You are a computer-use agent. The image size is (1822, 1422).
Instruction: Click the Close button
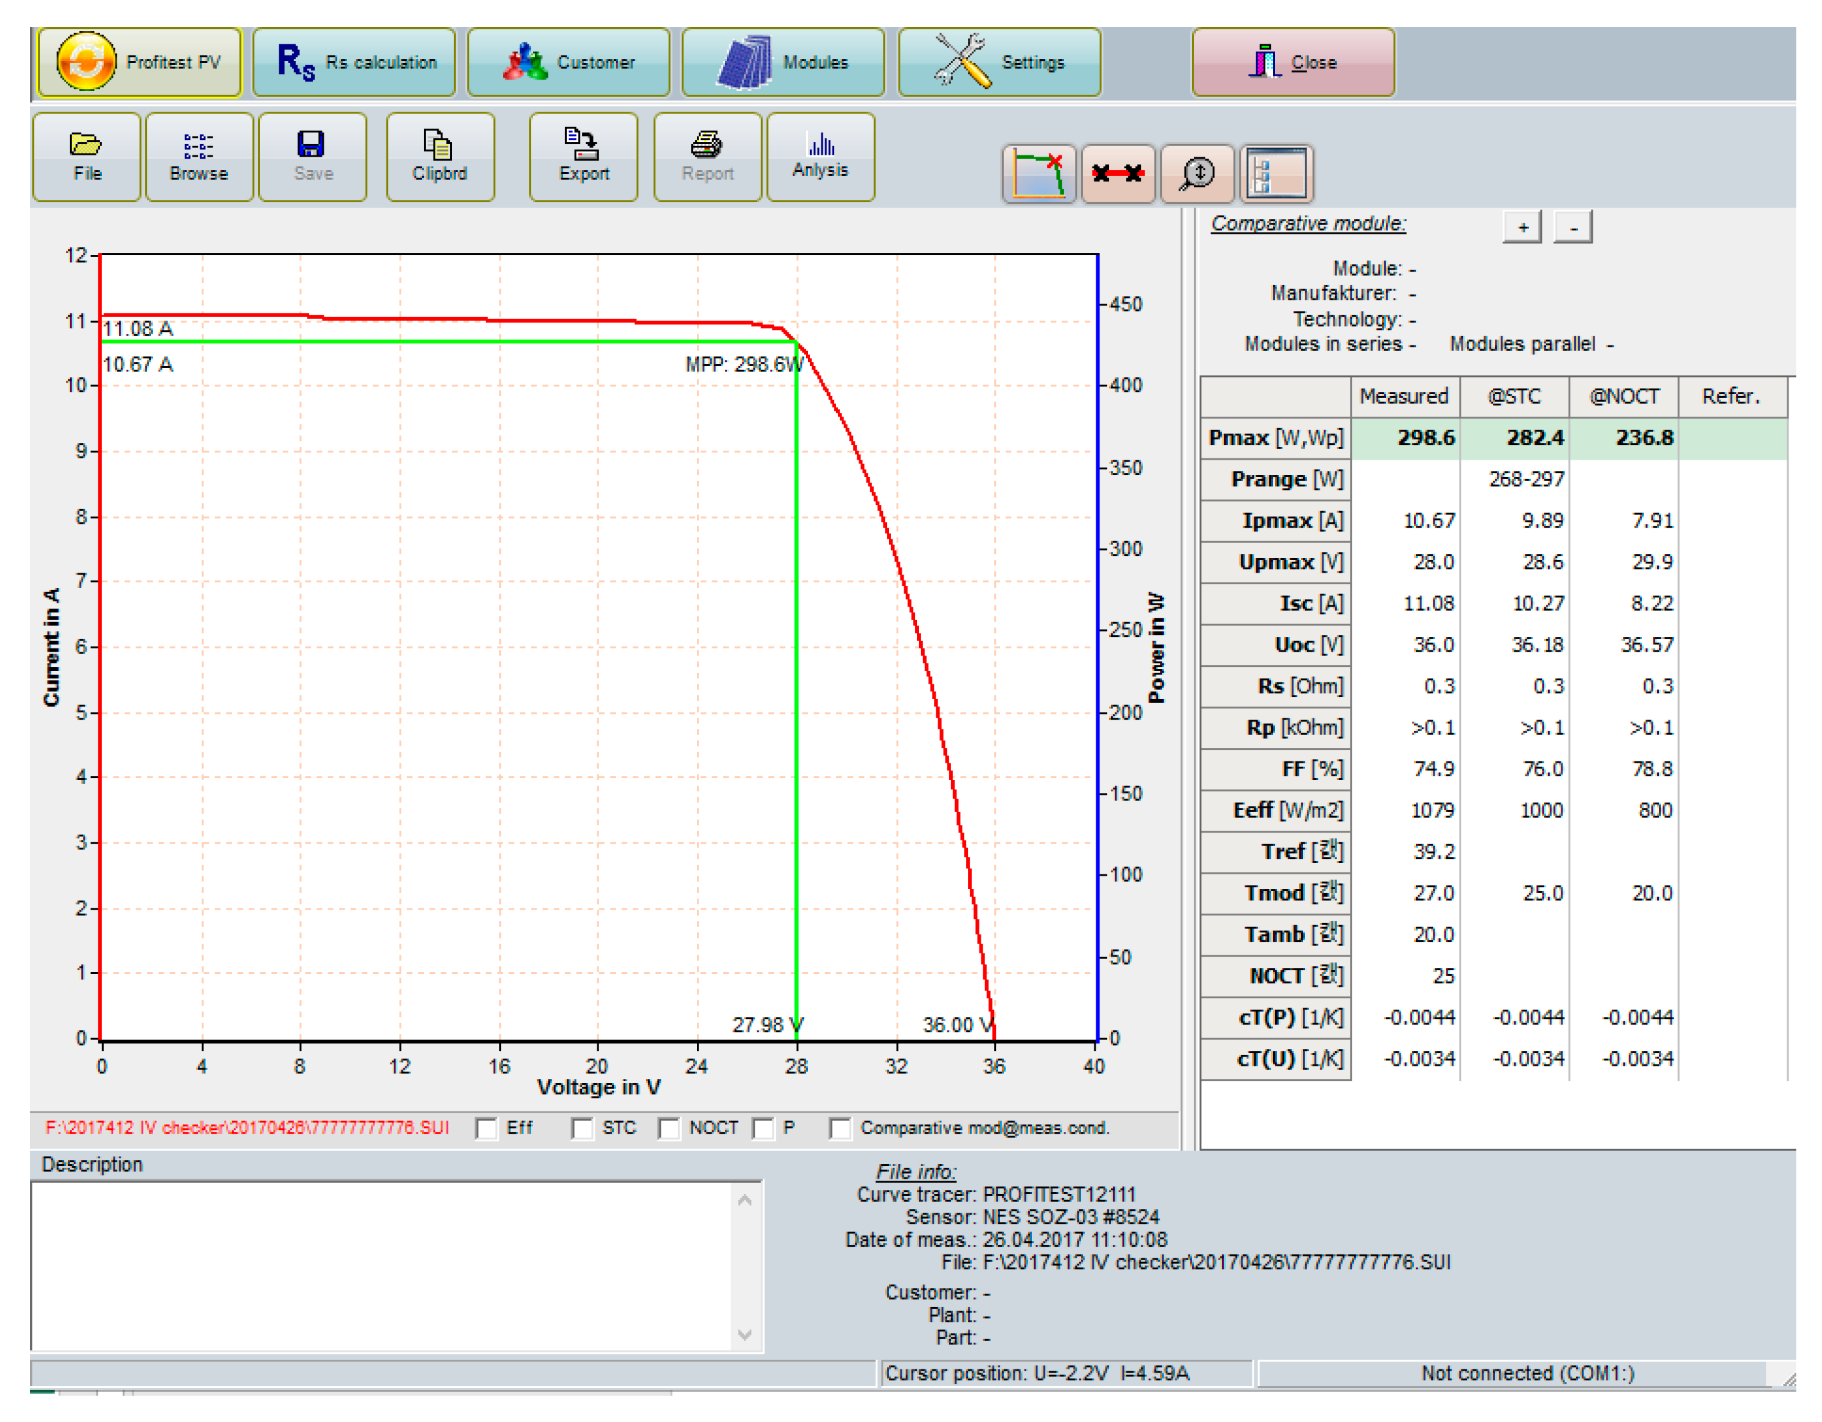[1293, 62]
